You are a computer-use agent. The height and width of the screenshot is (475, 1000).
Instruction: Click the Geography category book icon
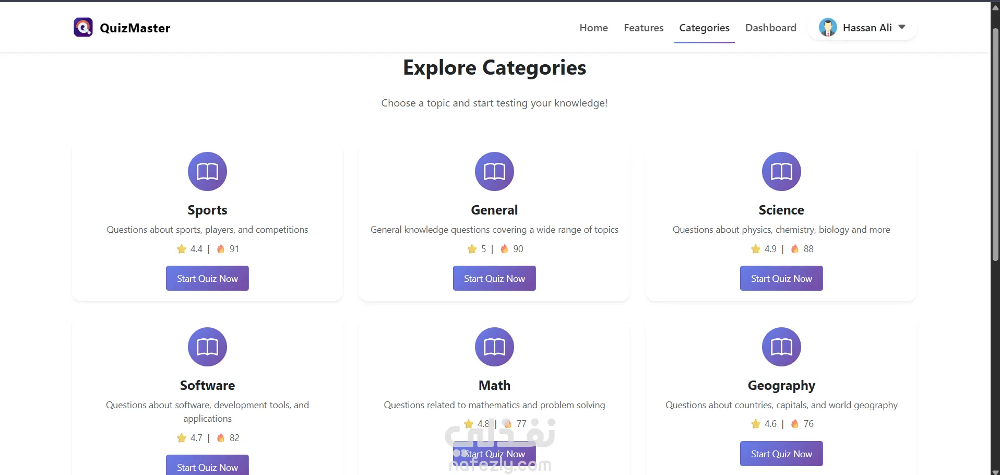[781, 347]
